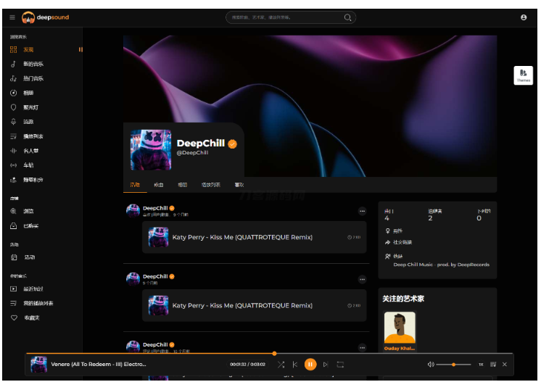Skip to the previous track
The height and width of the screenshot is (382, 541).
pyautogui.click(x=295, y=364)
